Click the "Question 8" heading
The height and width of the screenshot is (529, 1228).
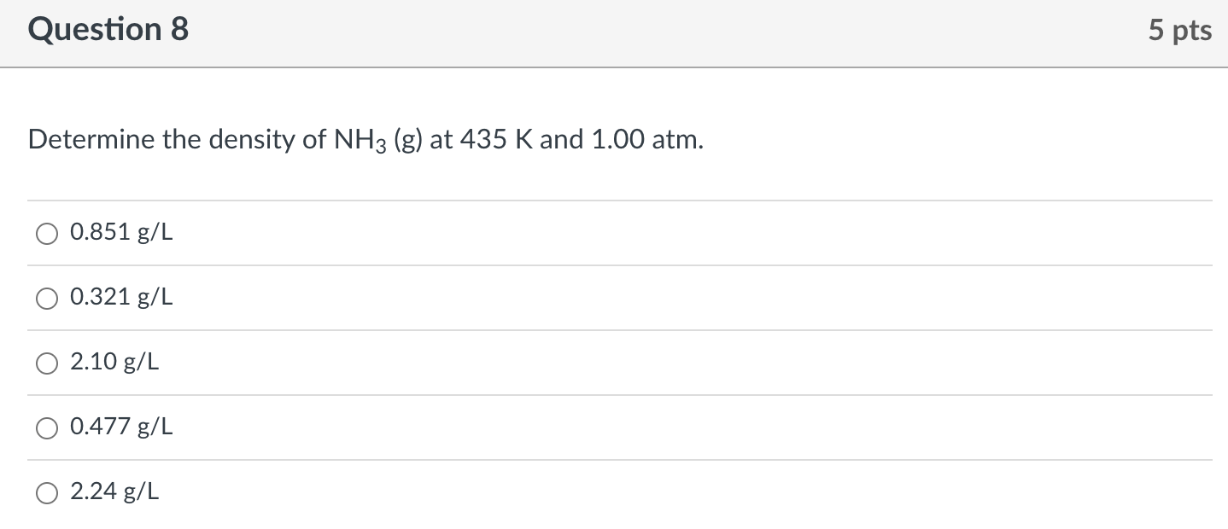[x=108, y=30]
